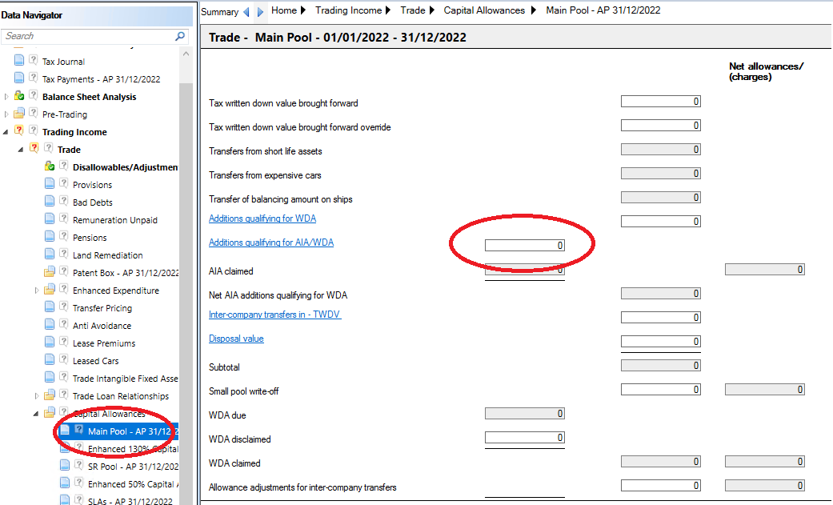Click the brought forward override value field
The width and height of the screenshot is (833, 505).
(x=661, y=126)
